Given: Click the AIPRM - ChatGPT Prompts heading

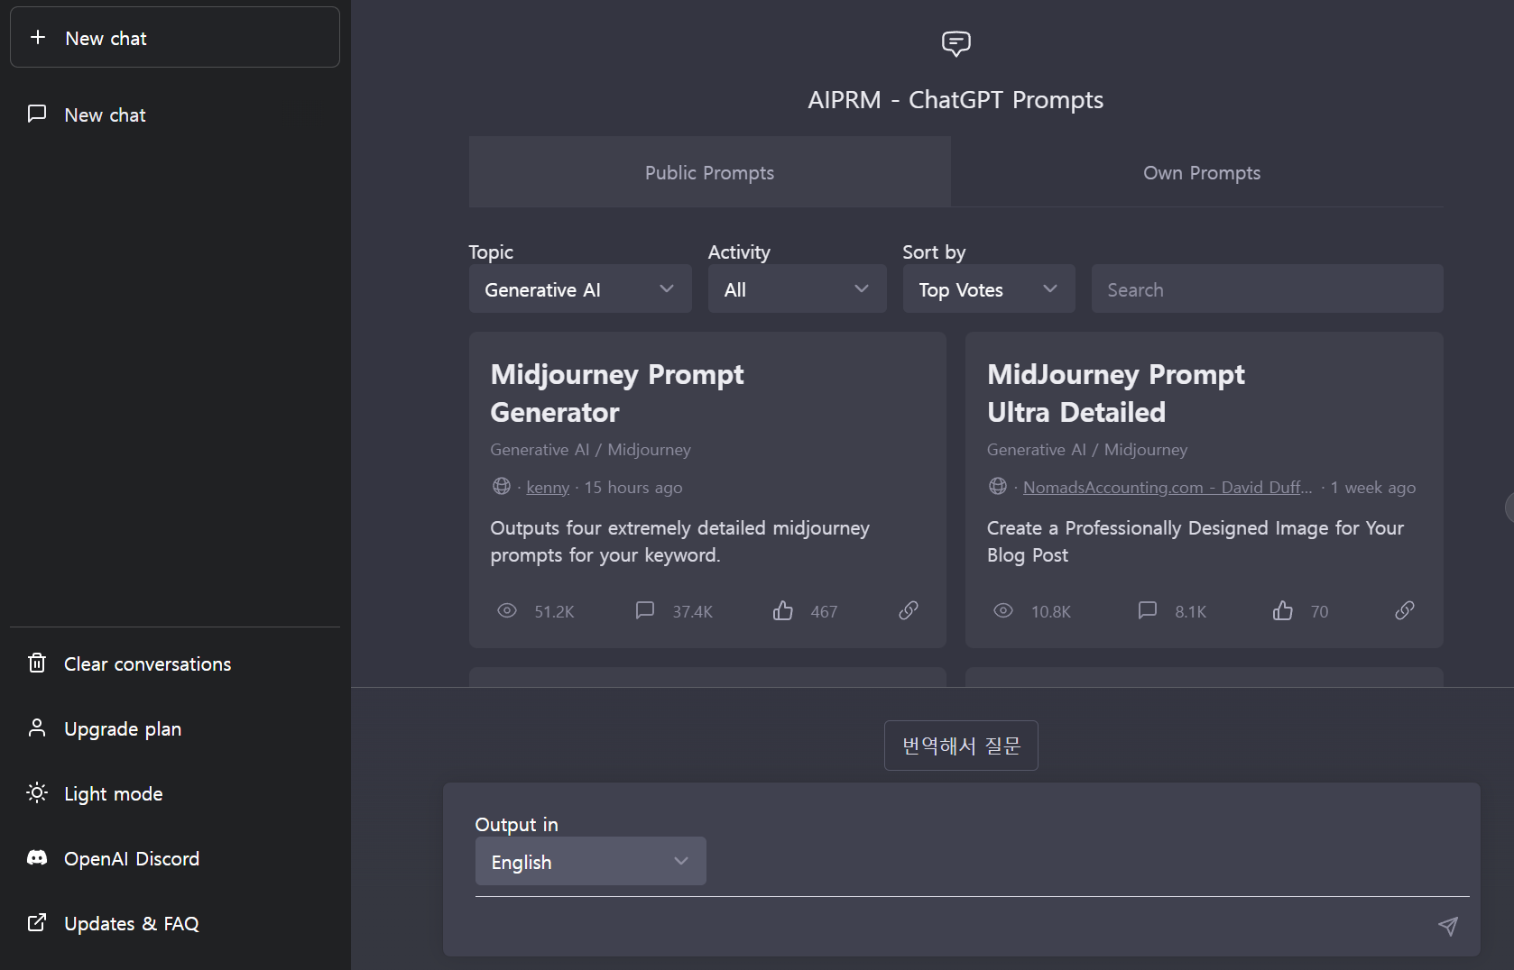Looking at the screenshot, I should coord(955,99).
